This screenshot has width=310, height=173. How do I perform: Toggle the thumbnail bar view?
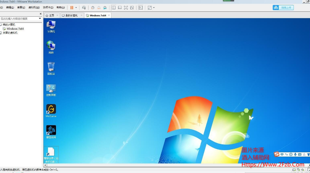click(120, 7)
